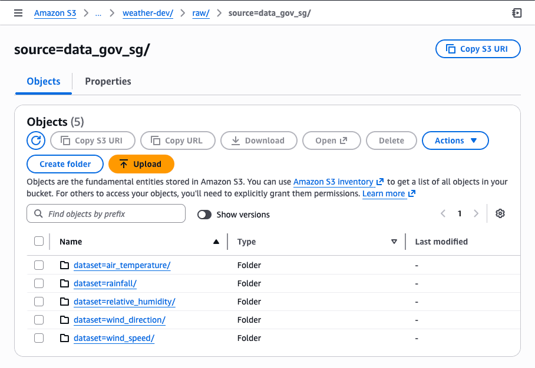
Task: Select the dataset=relative_humidity/ checkbox
Action: tap(39, 302)
